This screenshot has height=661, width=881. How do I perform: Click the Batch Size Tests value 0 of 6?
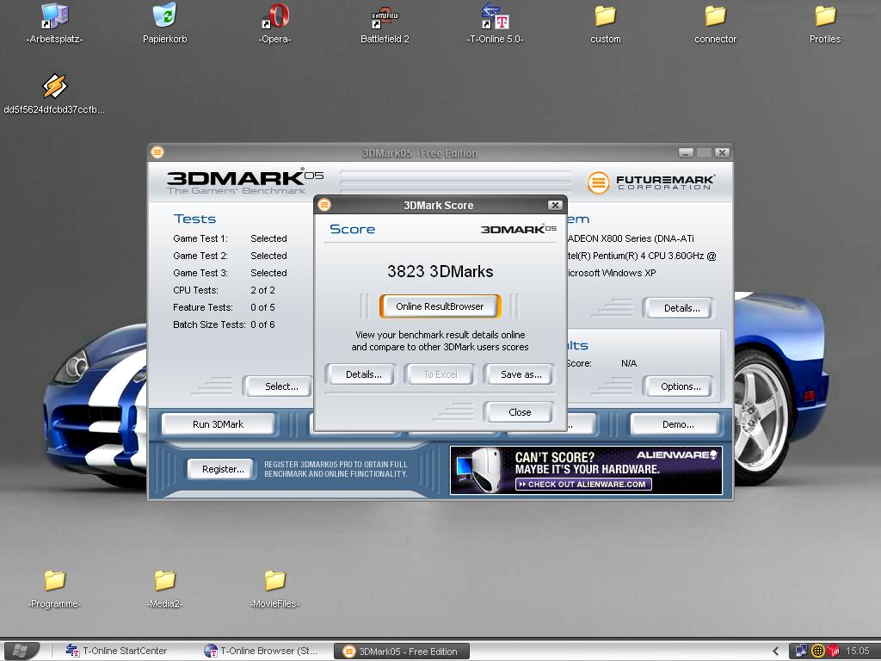(262, 324)
